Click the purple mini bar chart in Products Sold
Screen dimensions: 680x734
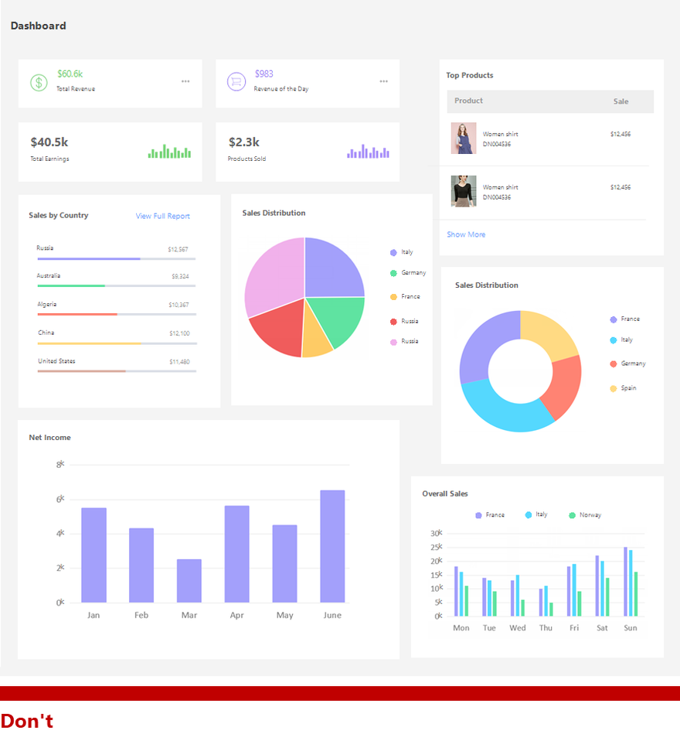(368, 151)
